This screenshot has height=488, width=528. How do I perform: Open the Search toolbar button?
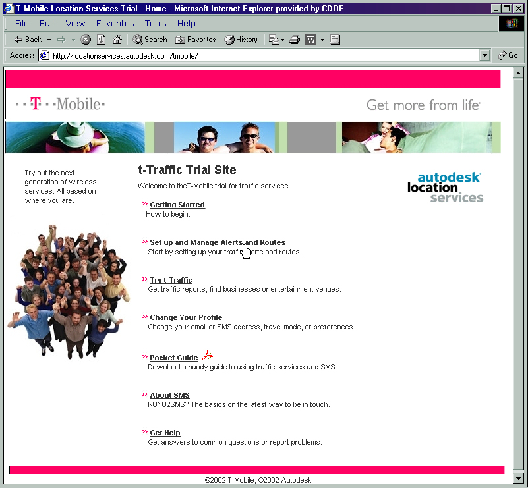(150, 40)
